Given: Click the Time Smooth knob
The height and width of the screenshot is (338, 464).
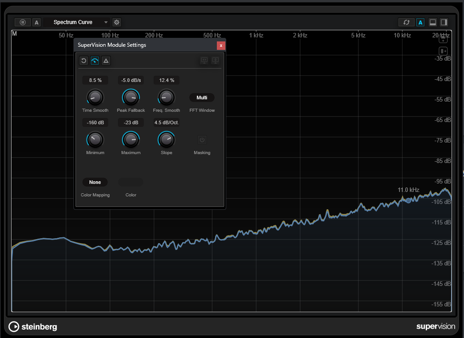Looking at the screenshot, I should tap(95, 97).
